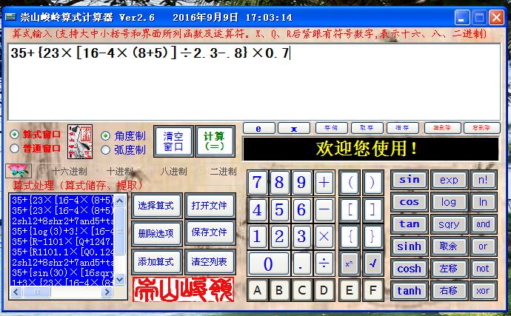This screenshot has height=316, width=511.
Task: Click the 保存文件 save file button
Action: [x=210, y=232]
